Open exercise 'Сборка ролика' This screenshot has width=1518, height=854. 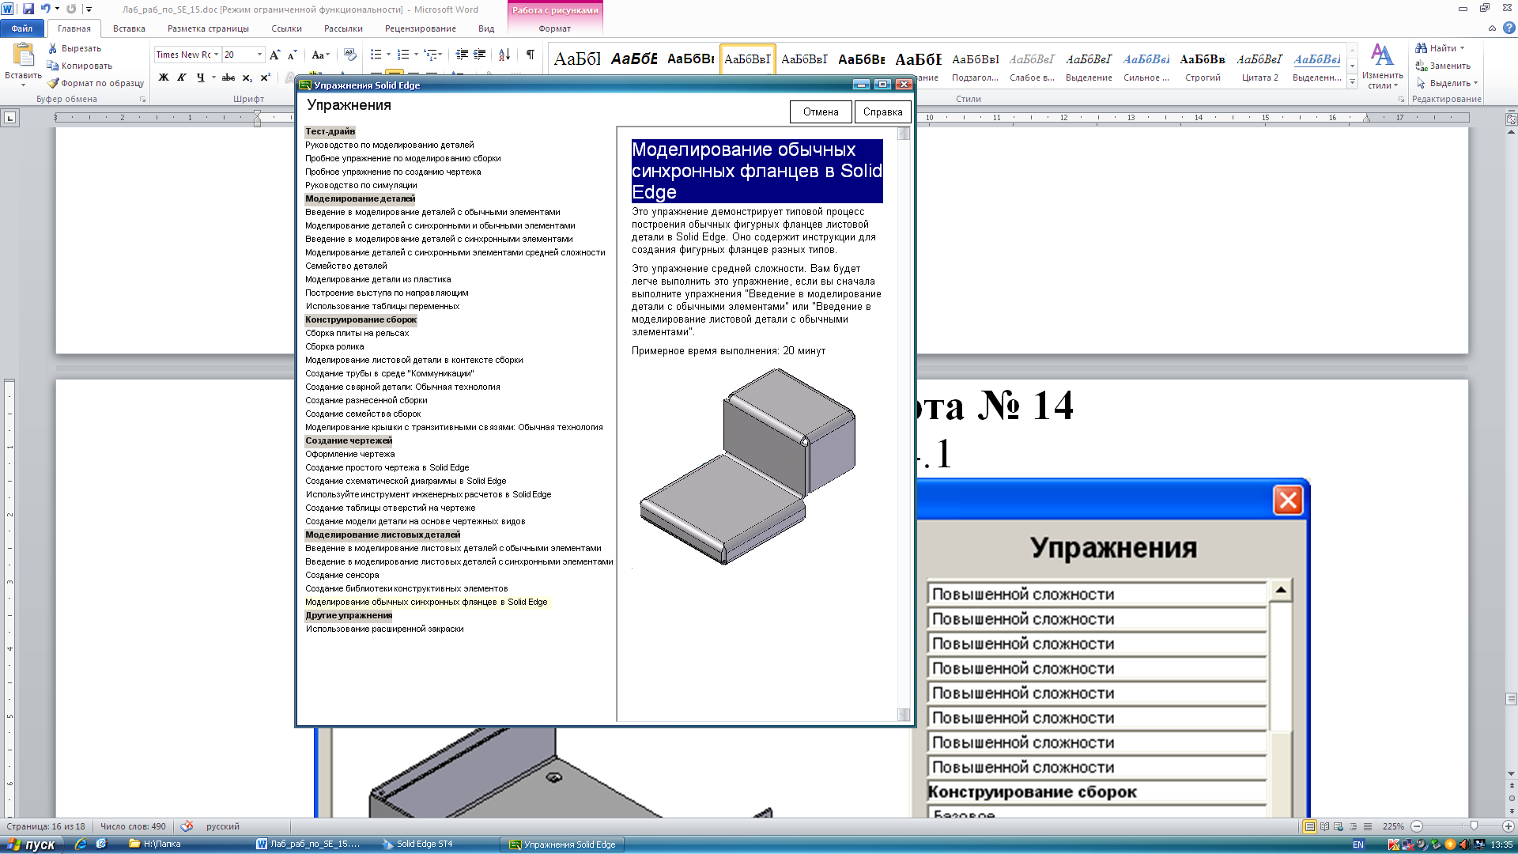coord(334,346)
